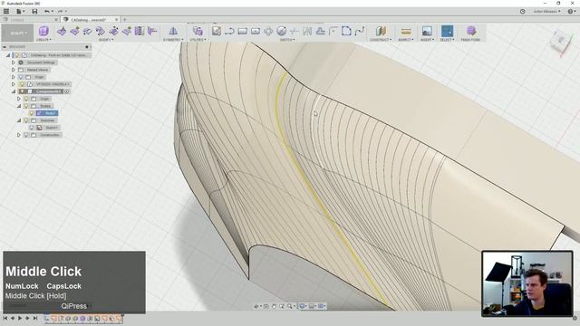Show Sketch1 using its light bulb
580x326 pixels.
(32, 128)
